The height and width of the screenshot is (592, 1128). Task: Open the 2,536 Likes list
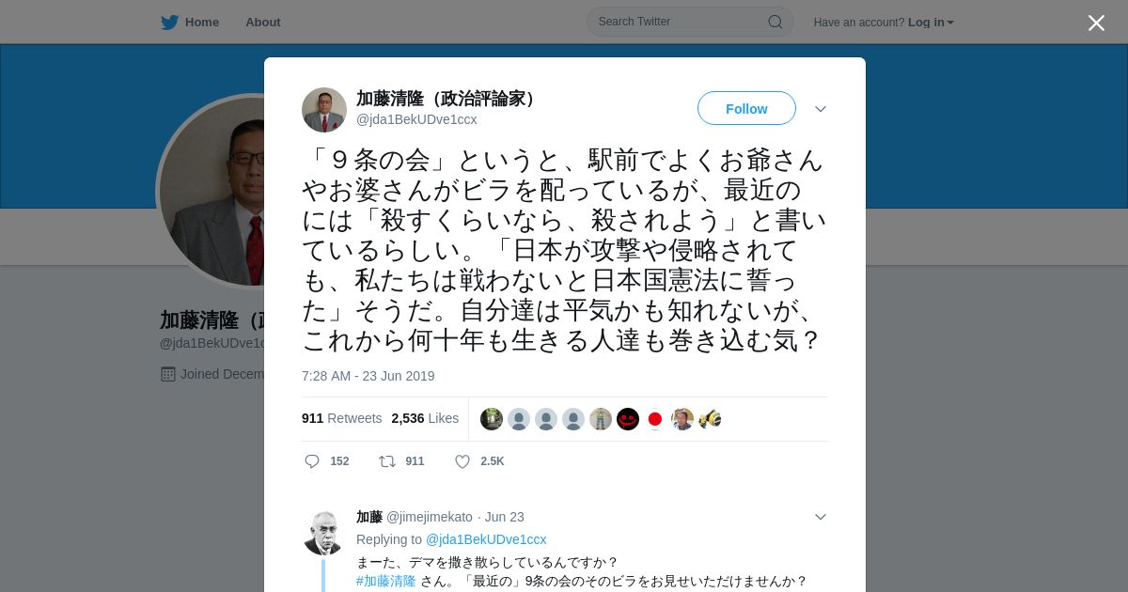point(426,418)
